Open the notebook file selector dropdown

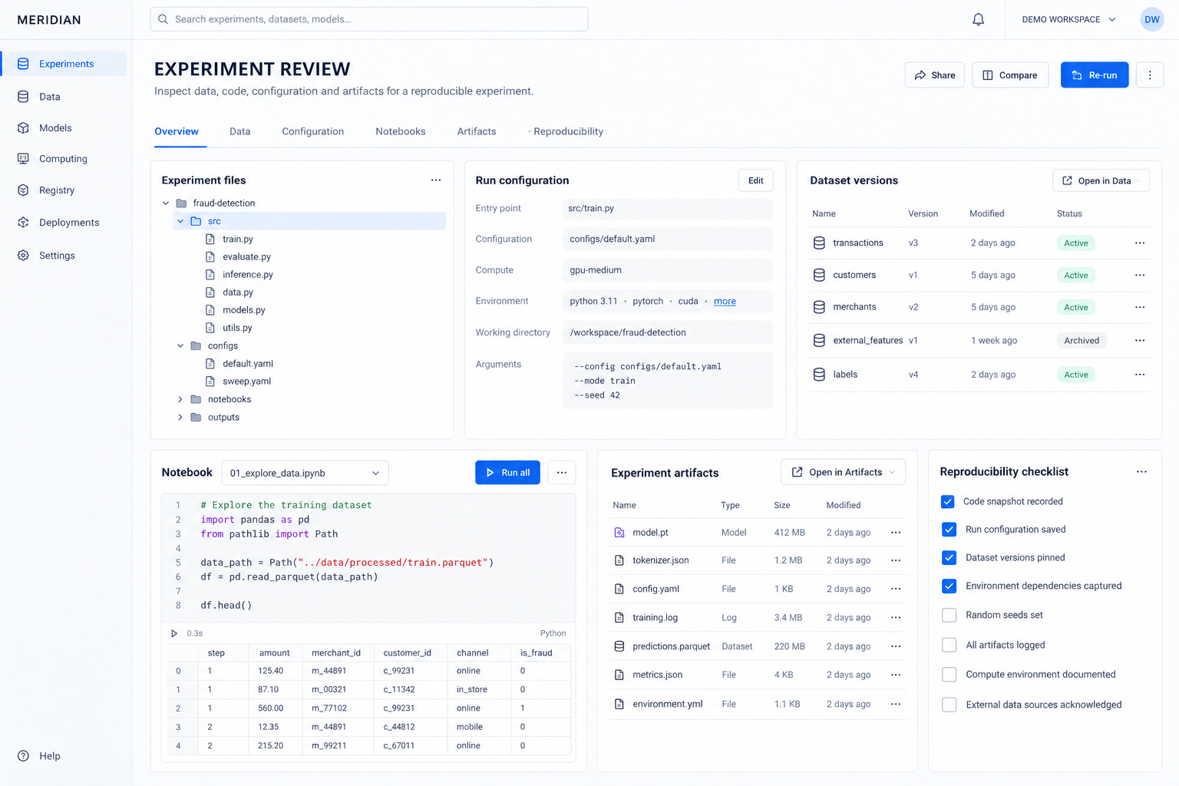(x=305, y=473)
